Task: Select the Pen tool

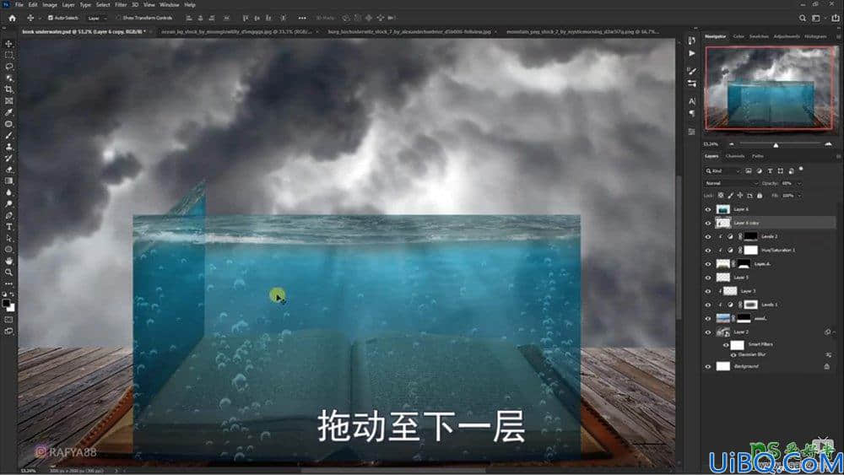Action: (x=8, y=215)
